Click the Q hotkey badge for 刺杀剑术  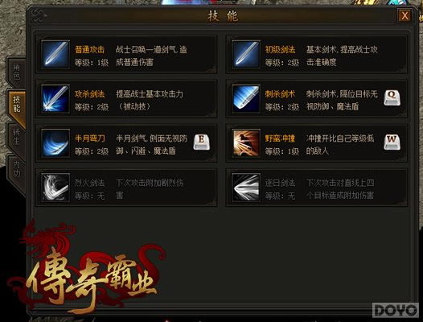[392, 97]
